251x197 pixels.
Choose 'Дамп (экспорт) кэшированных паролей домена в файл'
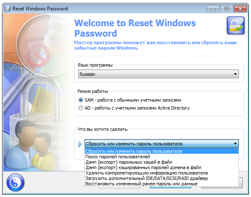tap(162, 167)
